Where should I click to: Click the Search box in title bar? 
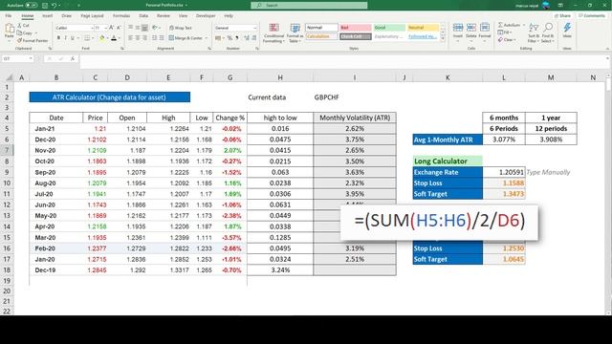coord(309,5)
